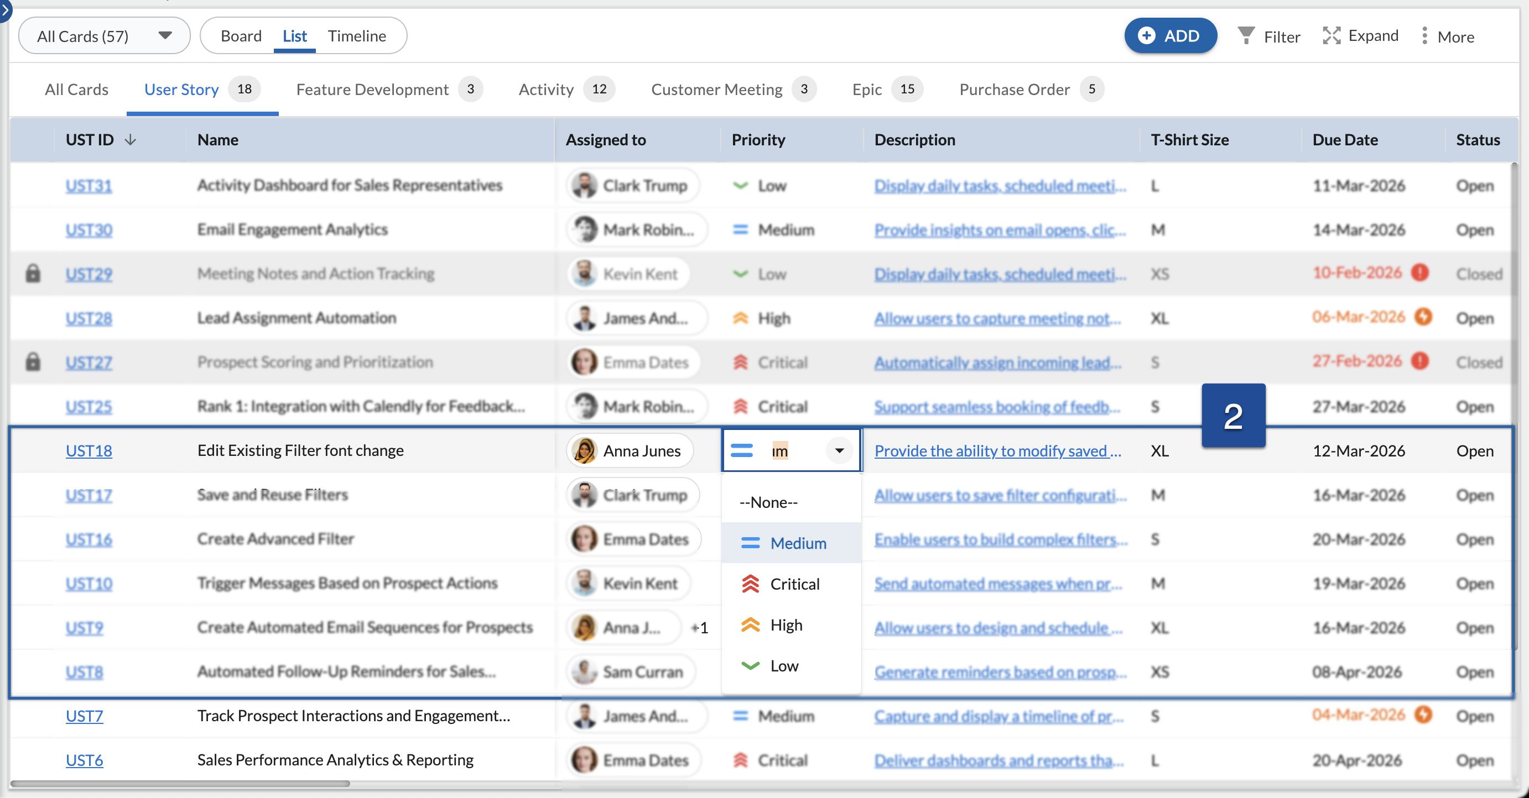
Task: Sort by UST ID arrow icon
Action: [x=131, y=140]
